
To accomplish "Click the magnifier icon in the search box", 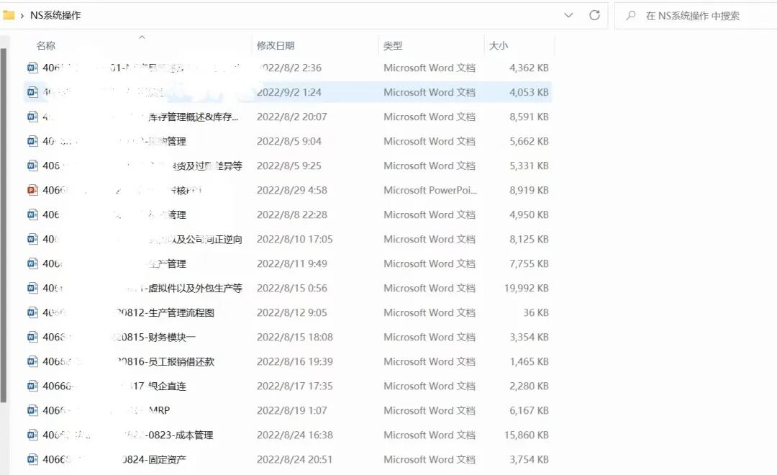I will [x=630, y=16].
